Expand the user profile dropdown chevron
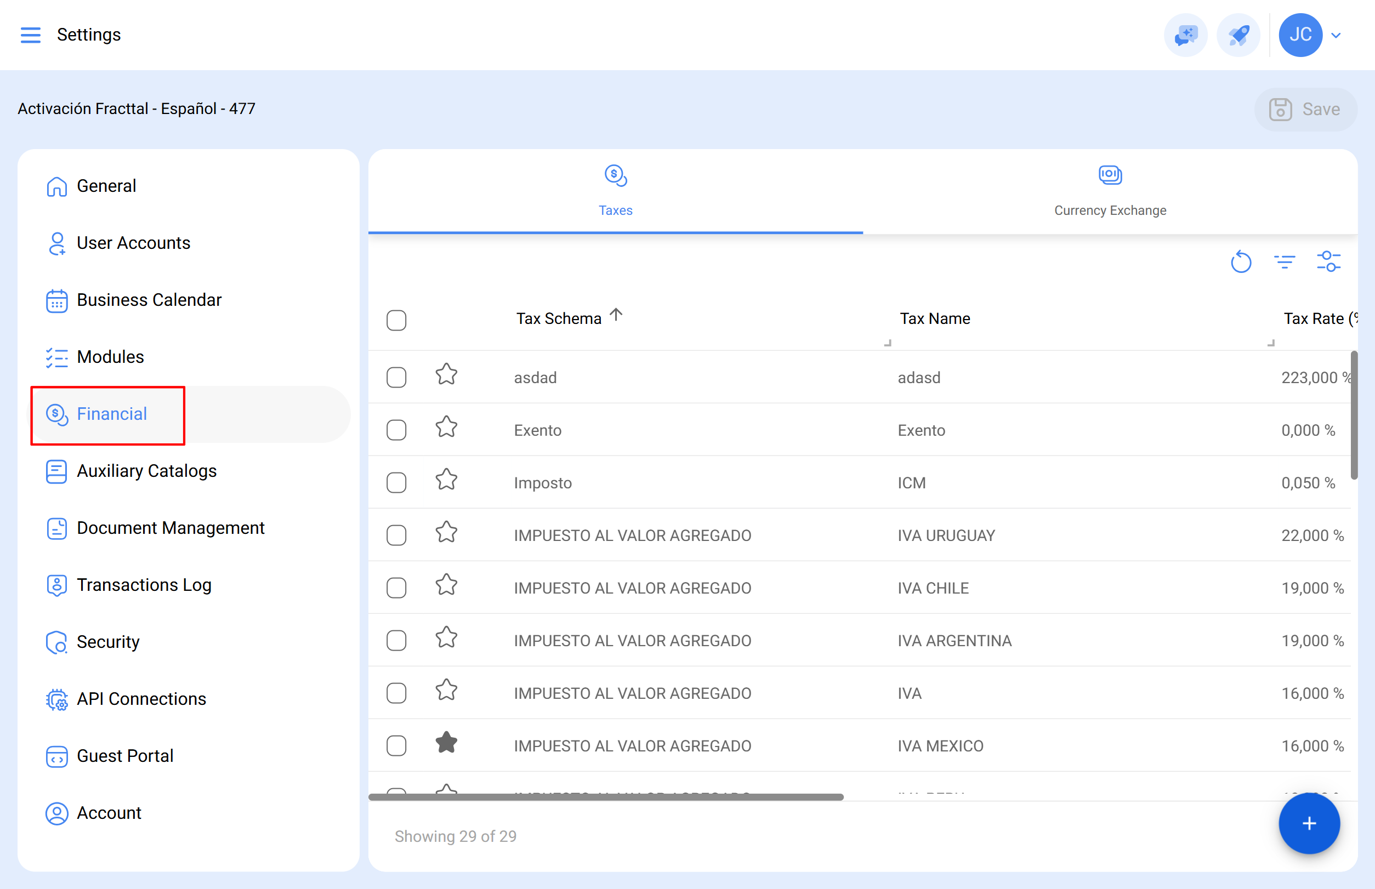This screenshot has height=889, width=1375. click(1336, 35)
